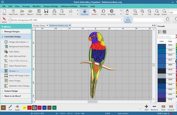Add a color to palette
Image resolution: width=177 pixels, height=115 pixels.
tap(146, 108)
